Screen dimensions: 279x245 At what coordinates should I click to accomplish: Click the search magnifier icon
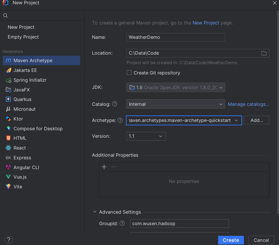pyautogui.click(x=5, y=16)
